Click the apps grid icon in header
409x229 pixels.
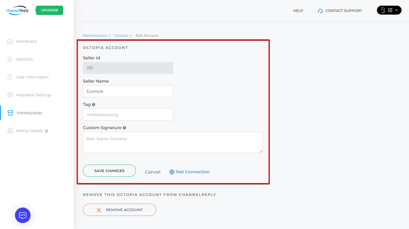(x=390, y=10)
